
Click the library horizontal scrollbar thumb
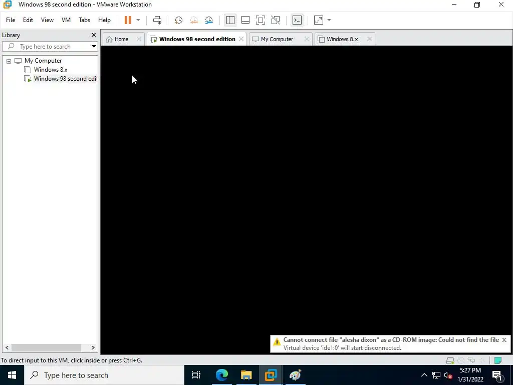point(46,348)
